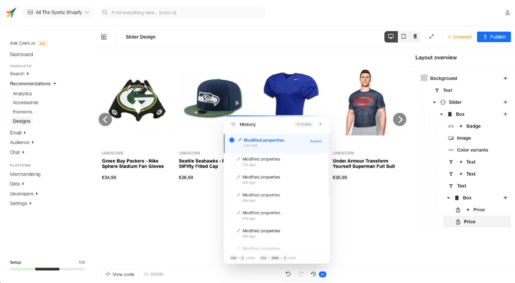Click the slider previous arrow
This screenshot has width=515, height=283.
pos(105,119)
